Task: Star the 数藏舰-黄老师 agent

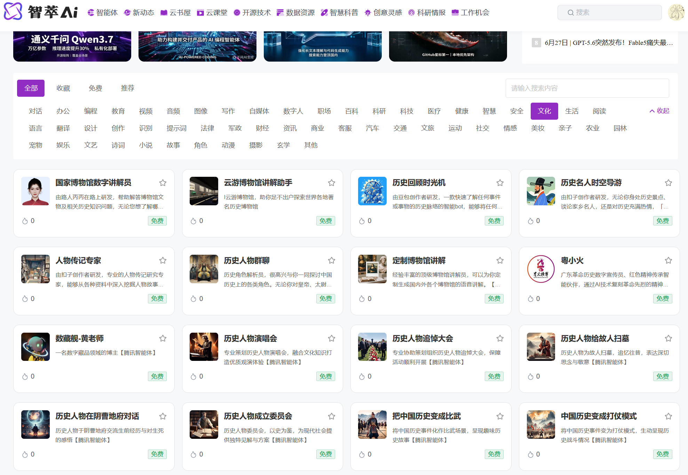Action: 163,338
